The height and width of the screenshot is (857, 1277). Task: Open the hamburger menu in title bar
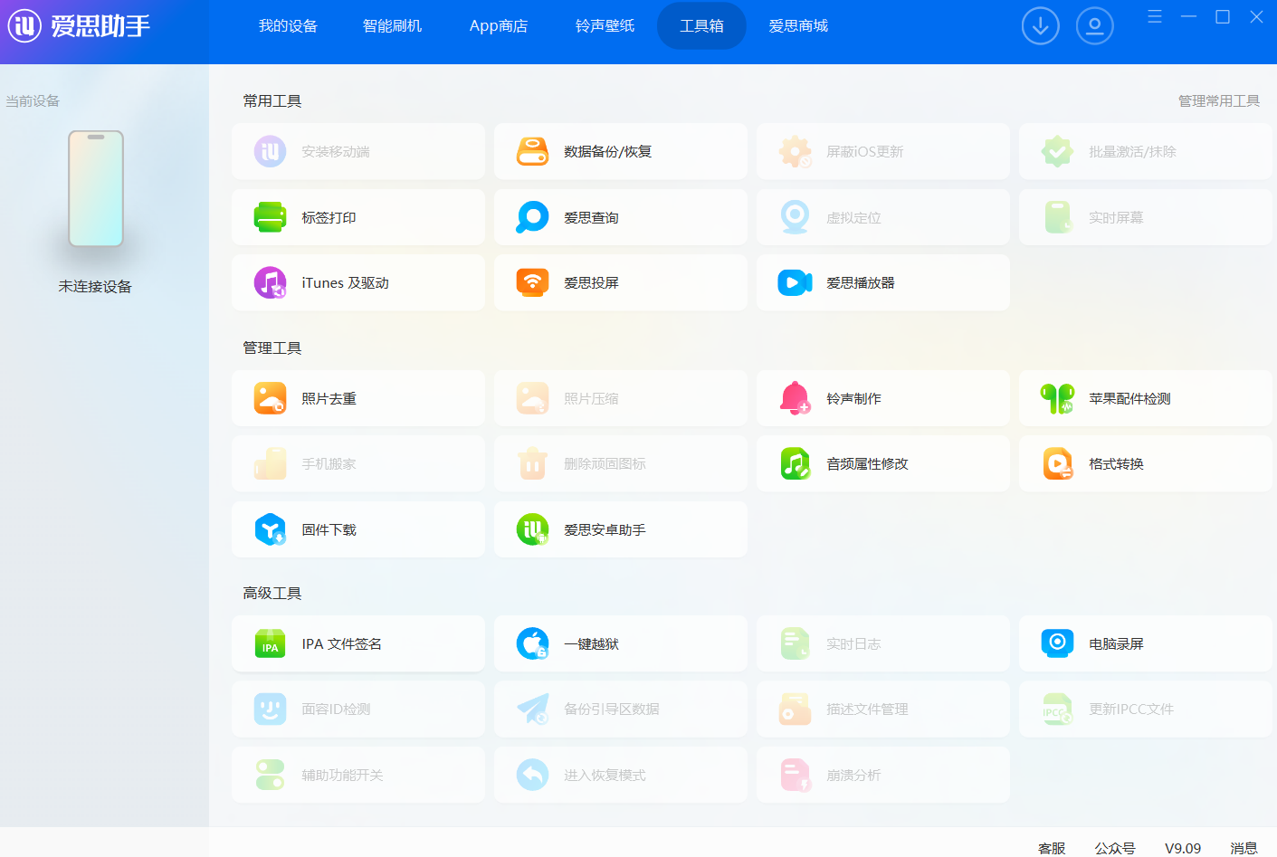click(x=1155, y=16)
